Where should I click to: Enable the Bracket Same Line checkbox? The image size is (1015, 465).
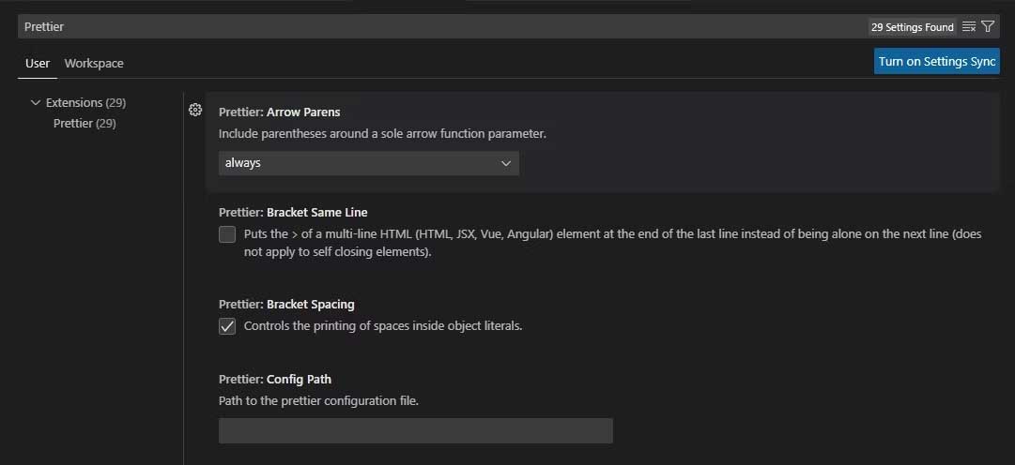(227, 234)
